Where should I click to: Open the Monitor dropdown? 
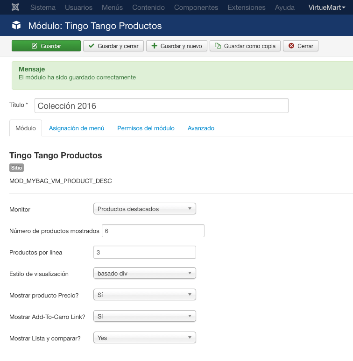click(x=144, y=209)
